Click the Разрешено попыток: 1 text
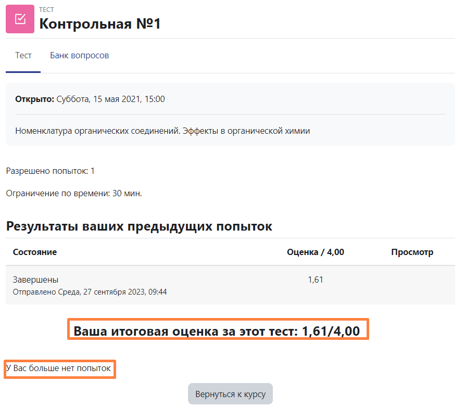 point(50,171)
